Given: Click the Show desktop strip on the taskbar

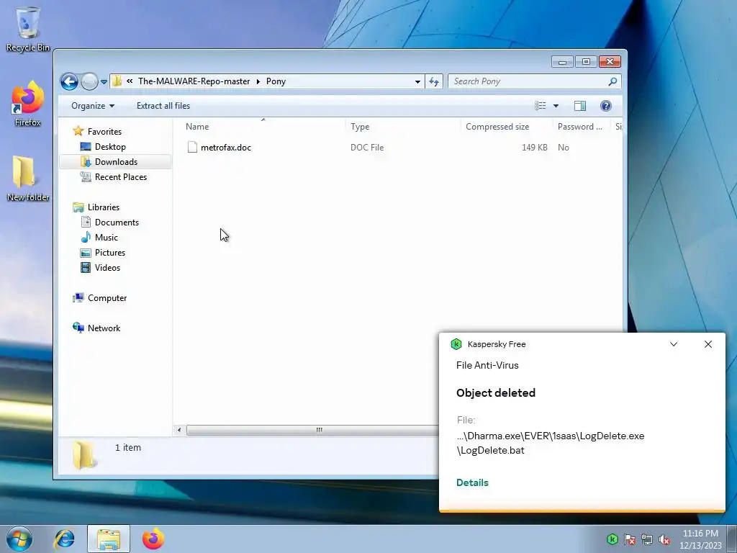Looking at the screenshot, I should [732, 539].
